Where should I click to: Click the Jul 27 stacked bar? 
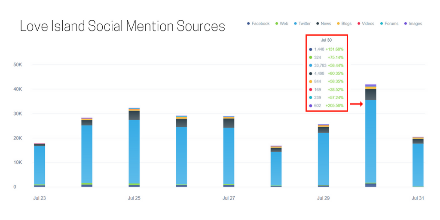(x=229, y=152)
